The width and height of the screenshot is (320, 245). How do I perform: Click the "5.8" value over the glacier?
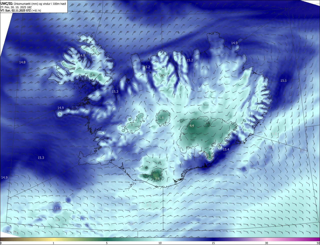click(x=161, y=118)
